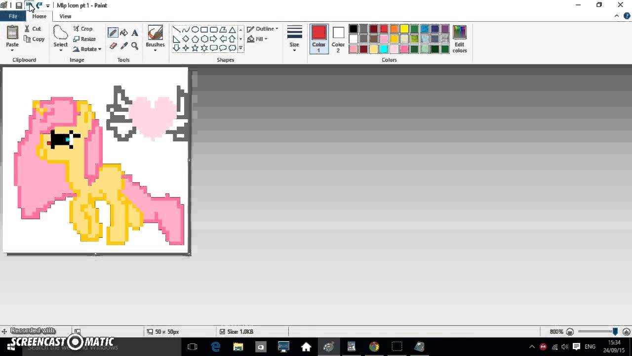The height and width of the screenshot is (356, 632).
Task: Expand the Brushes dropdown arrow
Action: tap(155, 50)
